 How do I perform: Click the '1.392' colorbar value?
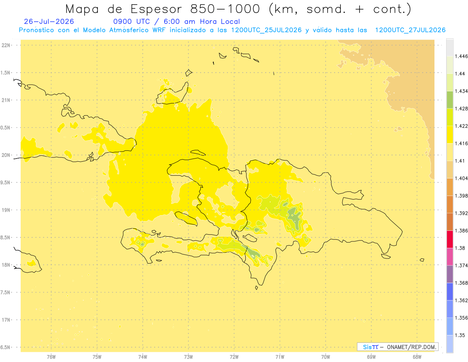[461, 213]
